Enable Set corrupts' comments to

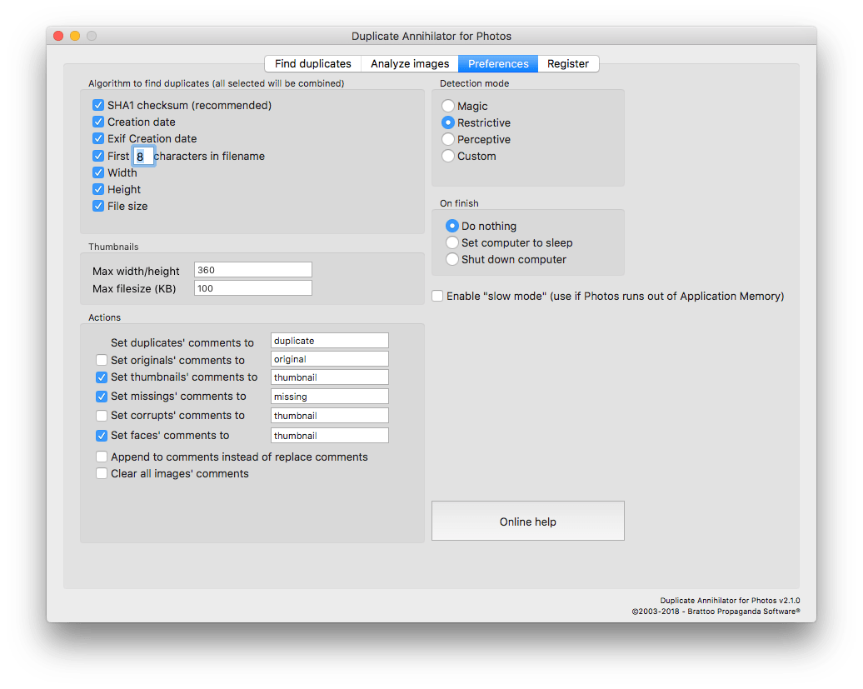tap(102, 416)
